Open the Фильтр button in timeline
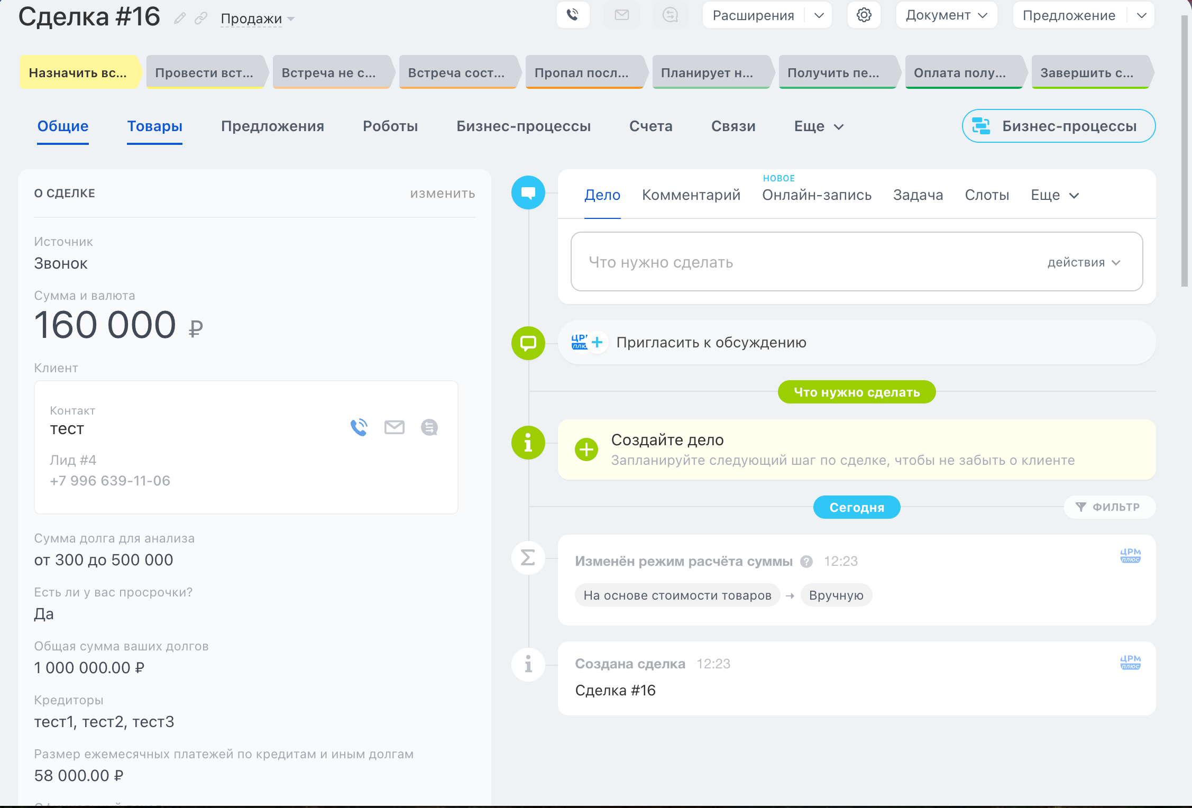This screenshot has width=1192, height=808. pyautogui.click(x=1109, y=507)
